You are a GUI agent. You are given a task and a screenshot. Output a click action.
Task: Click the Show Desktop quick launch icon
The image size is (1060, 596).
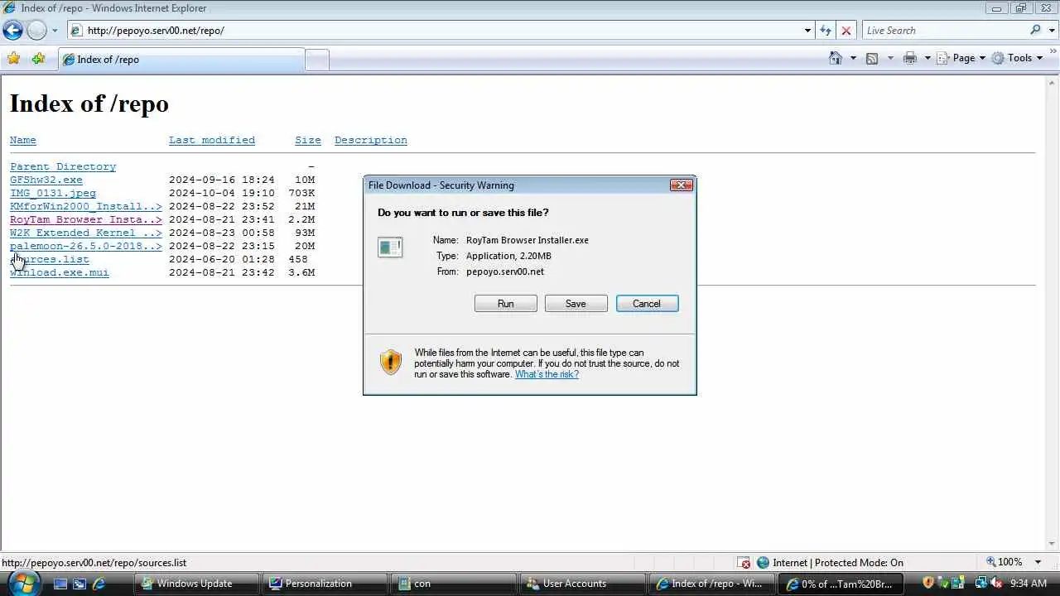[60, 584]
